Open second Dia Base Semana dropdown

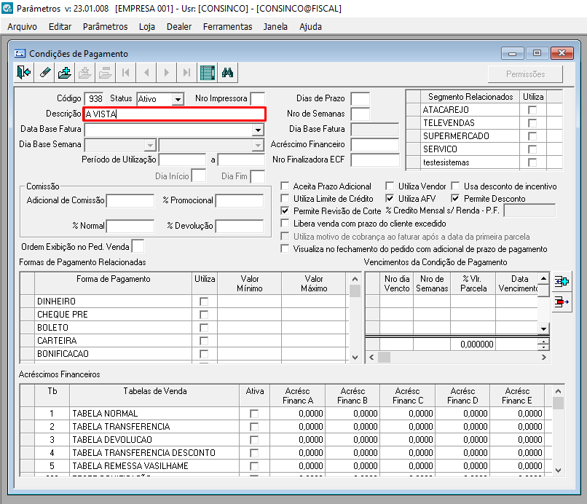click(x=258, y=145)
